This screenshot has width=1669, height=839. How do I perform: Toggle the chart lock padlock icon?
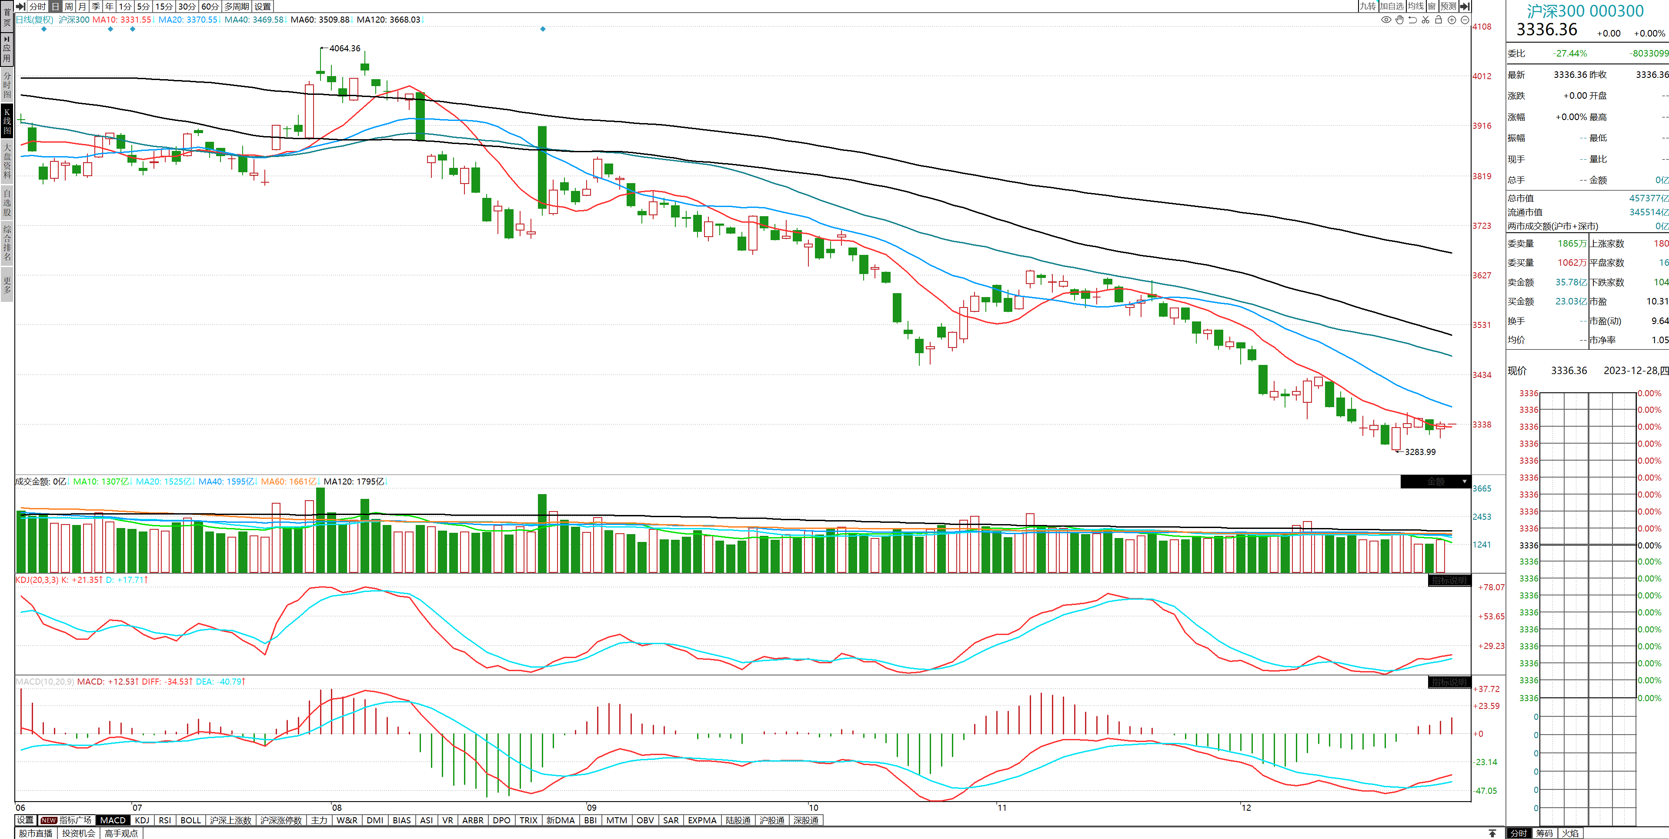pyautogui.click(x=1439, y=20)
